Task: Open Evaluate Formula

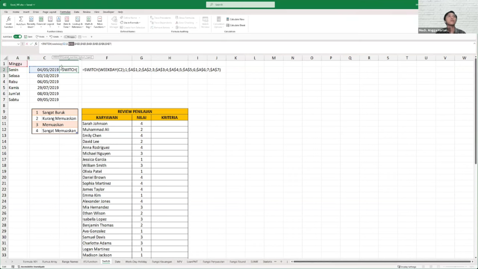Action: point(186,27)
